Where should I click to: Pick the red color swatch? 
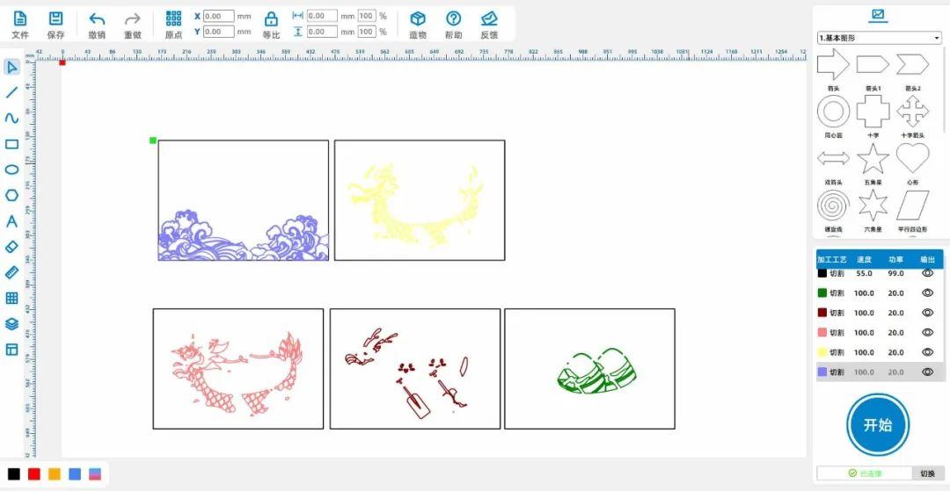coord(34,474)
